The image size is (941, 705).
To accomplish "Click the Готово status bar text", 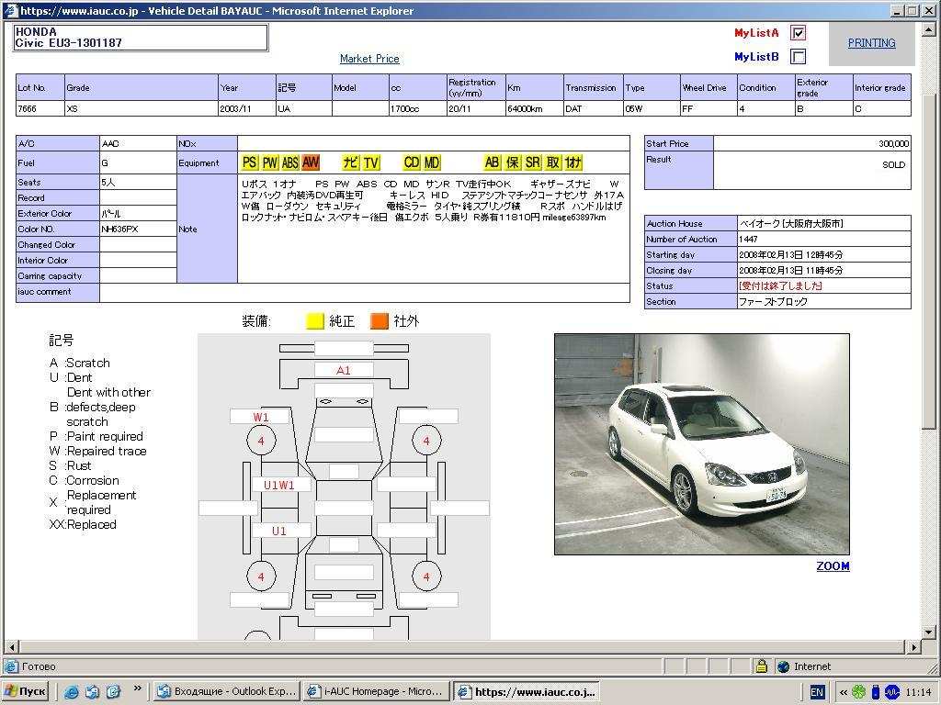I will tap(39, 666).
